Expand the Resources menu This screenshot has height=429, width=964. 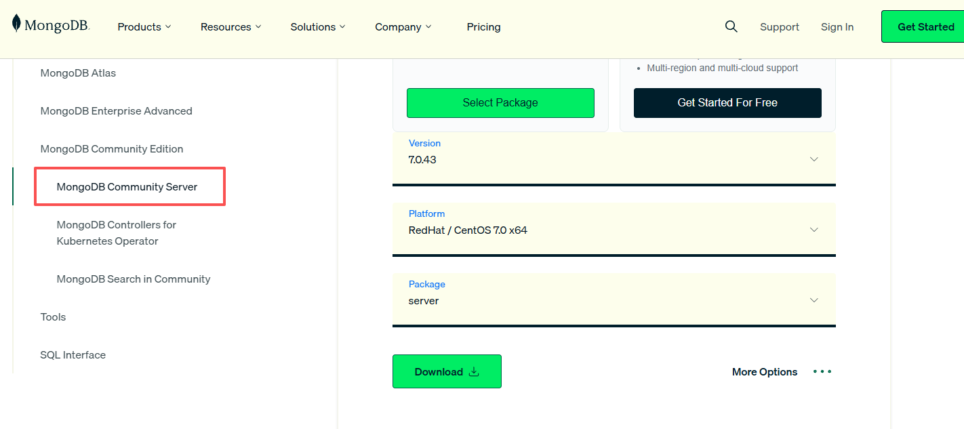tap(230, 27)
